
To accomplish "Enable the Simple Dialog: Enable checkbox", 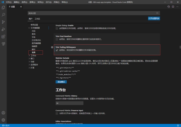I will click(57, 28).
